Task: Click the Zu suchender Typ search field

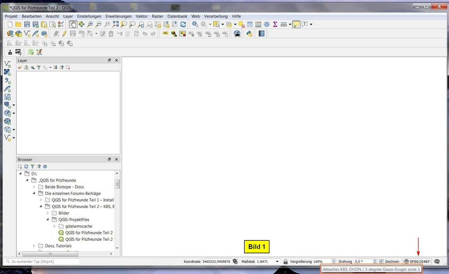Action: (x=43, y=261)
